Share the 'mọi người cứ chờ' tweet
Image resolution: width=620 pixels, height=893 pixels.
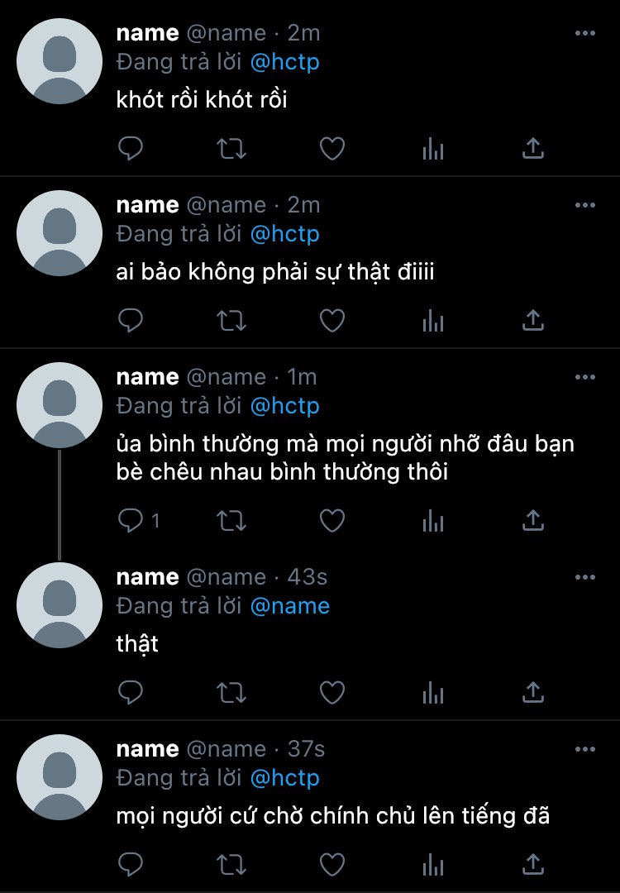pyautogui.click(x=533, y=865)
